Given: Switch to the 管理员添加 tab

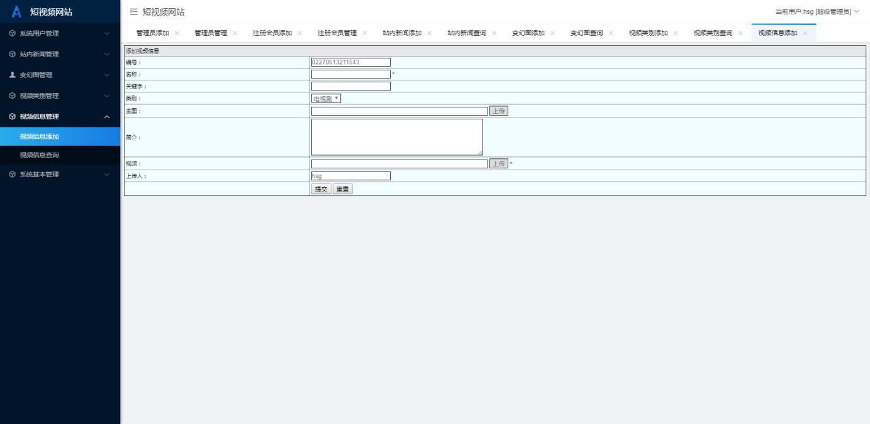Looking at the screenshot, I should (x=153, y=33).
